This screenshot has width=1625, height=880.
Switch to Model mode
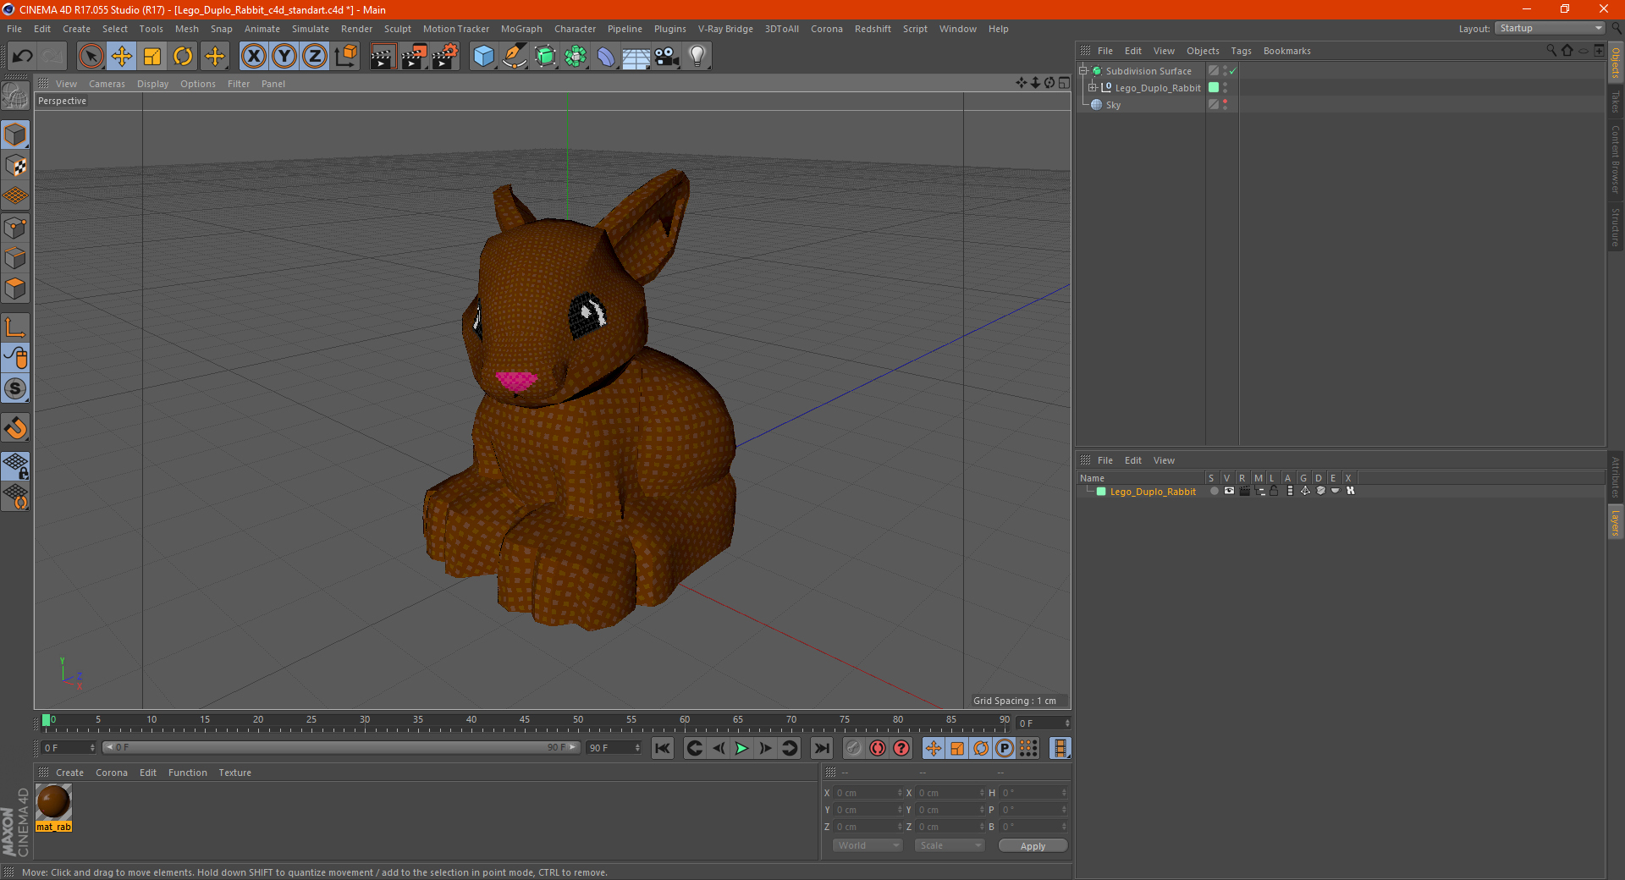pyautogui.click(x=15, y=135)
